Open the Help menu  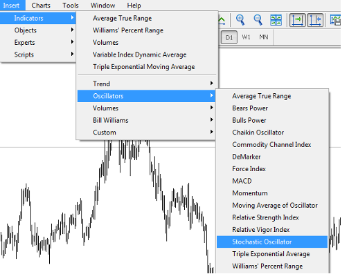tap(134, 5)
